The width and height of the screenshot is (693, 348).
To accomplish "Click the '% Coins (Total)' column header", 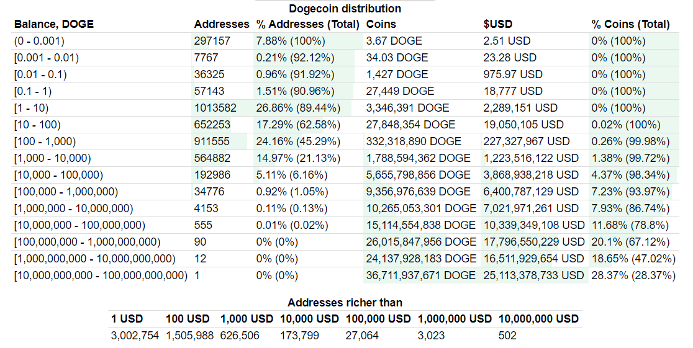I will pos(631,24).
